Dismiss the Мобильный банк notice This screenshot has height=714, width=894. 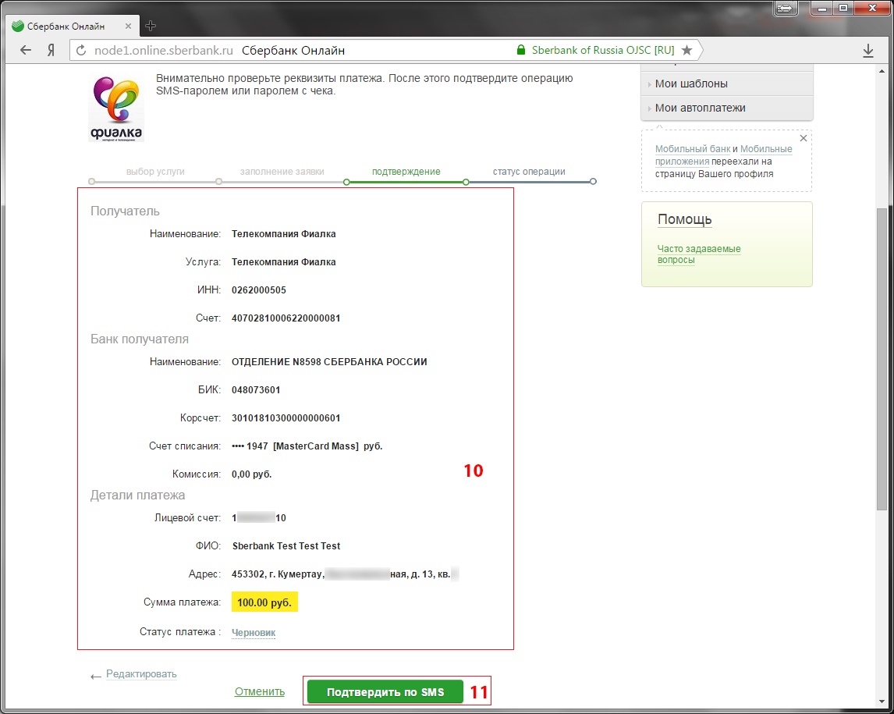tap(804, 138)
